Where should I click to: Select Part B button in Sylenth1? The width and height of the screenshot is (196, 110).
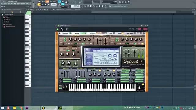tap(104, 33)
